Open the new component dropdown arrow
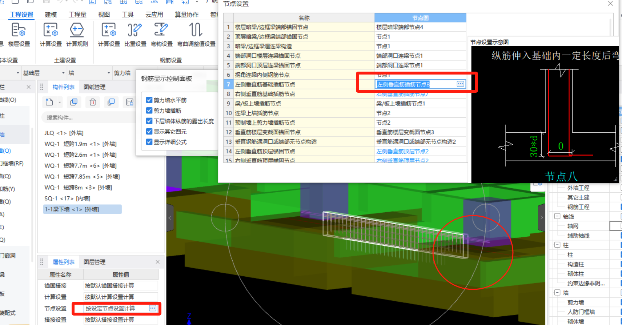Screen dimensions: 622x325 (x=60, y=103)
